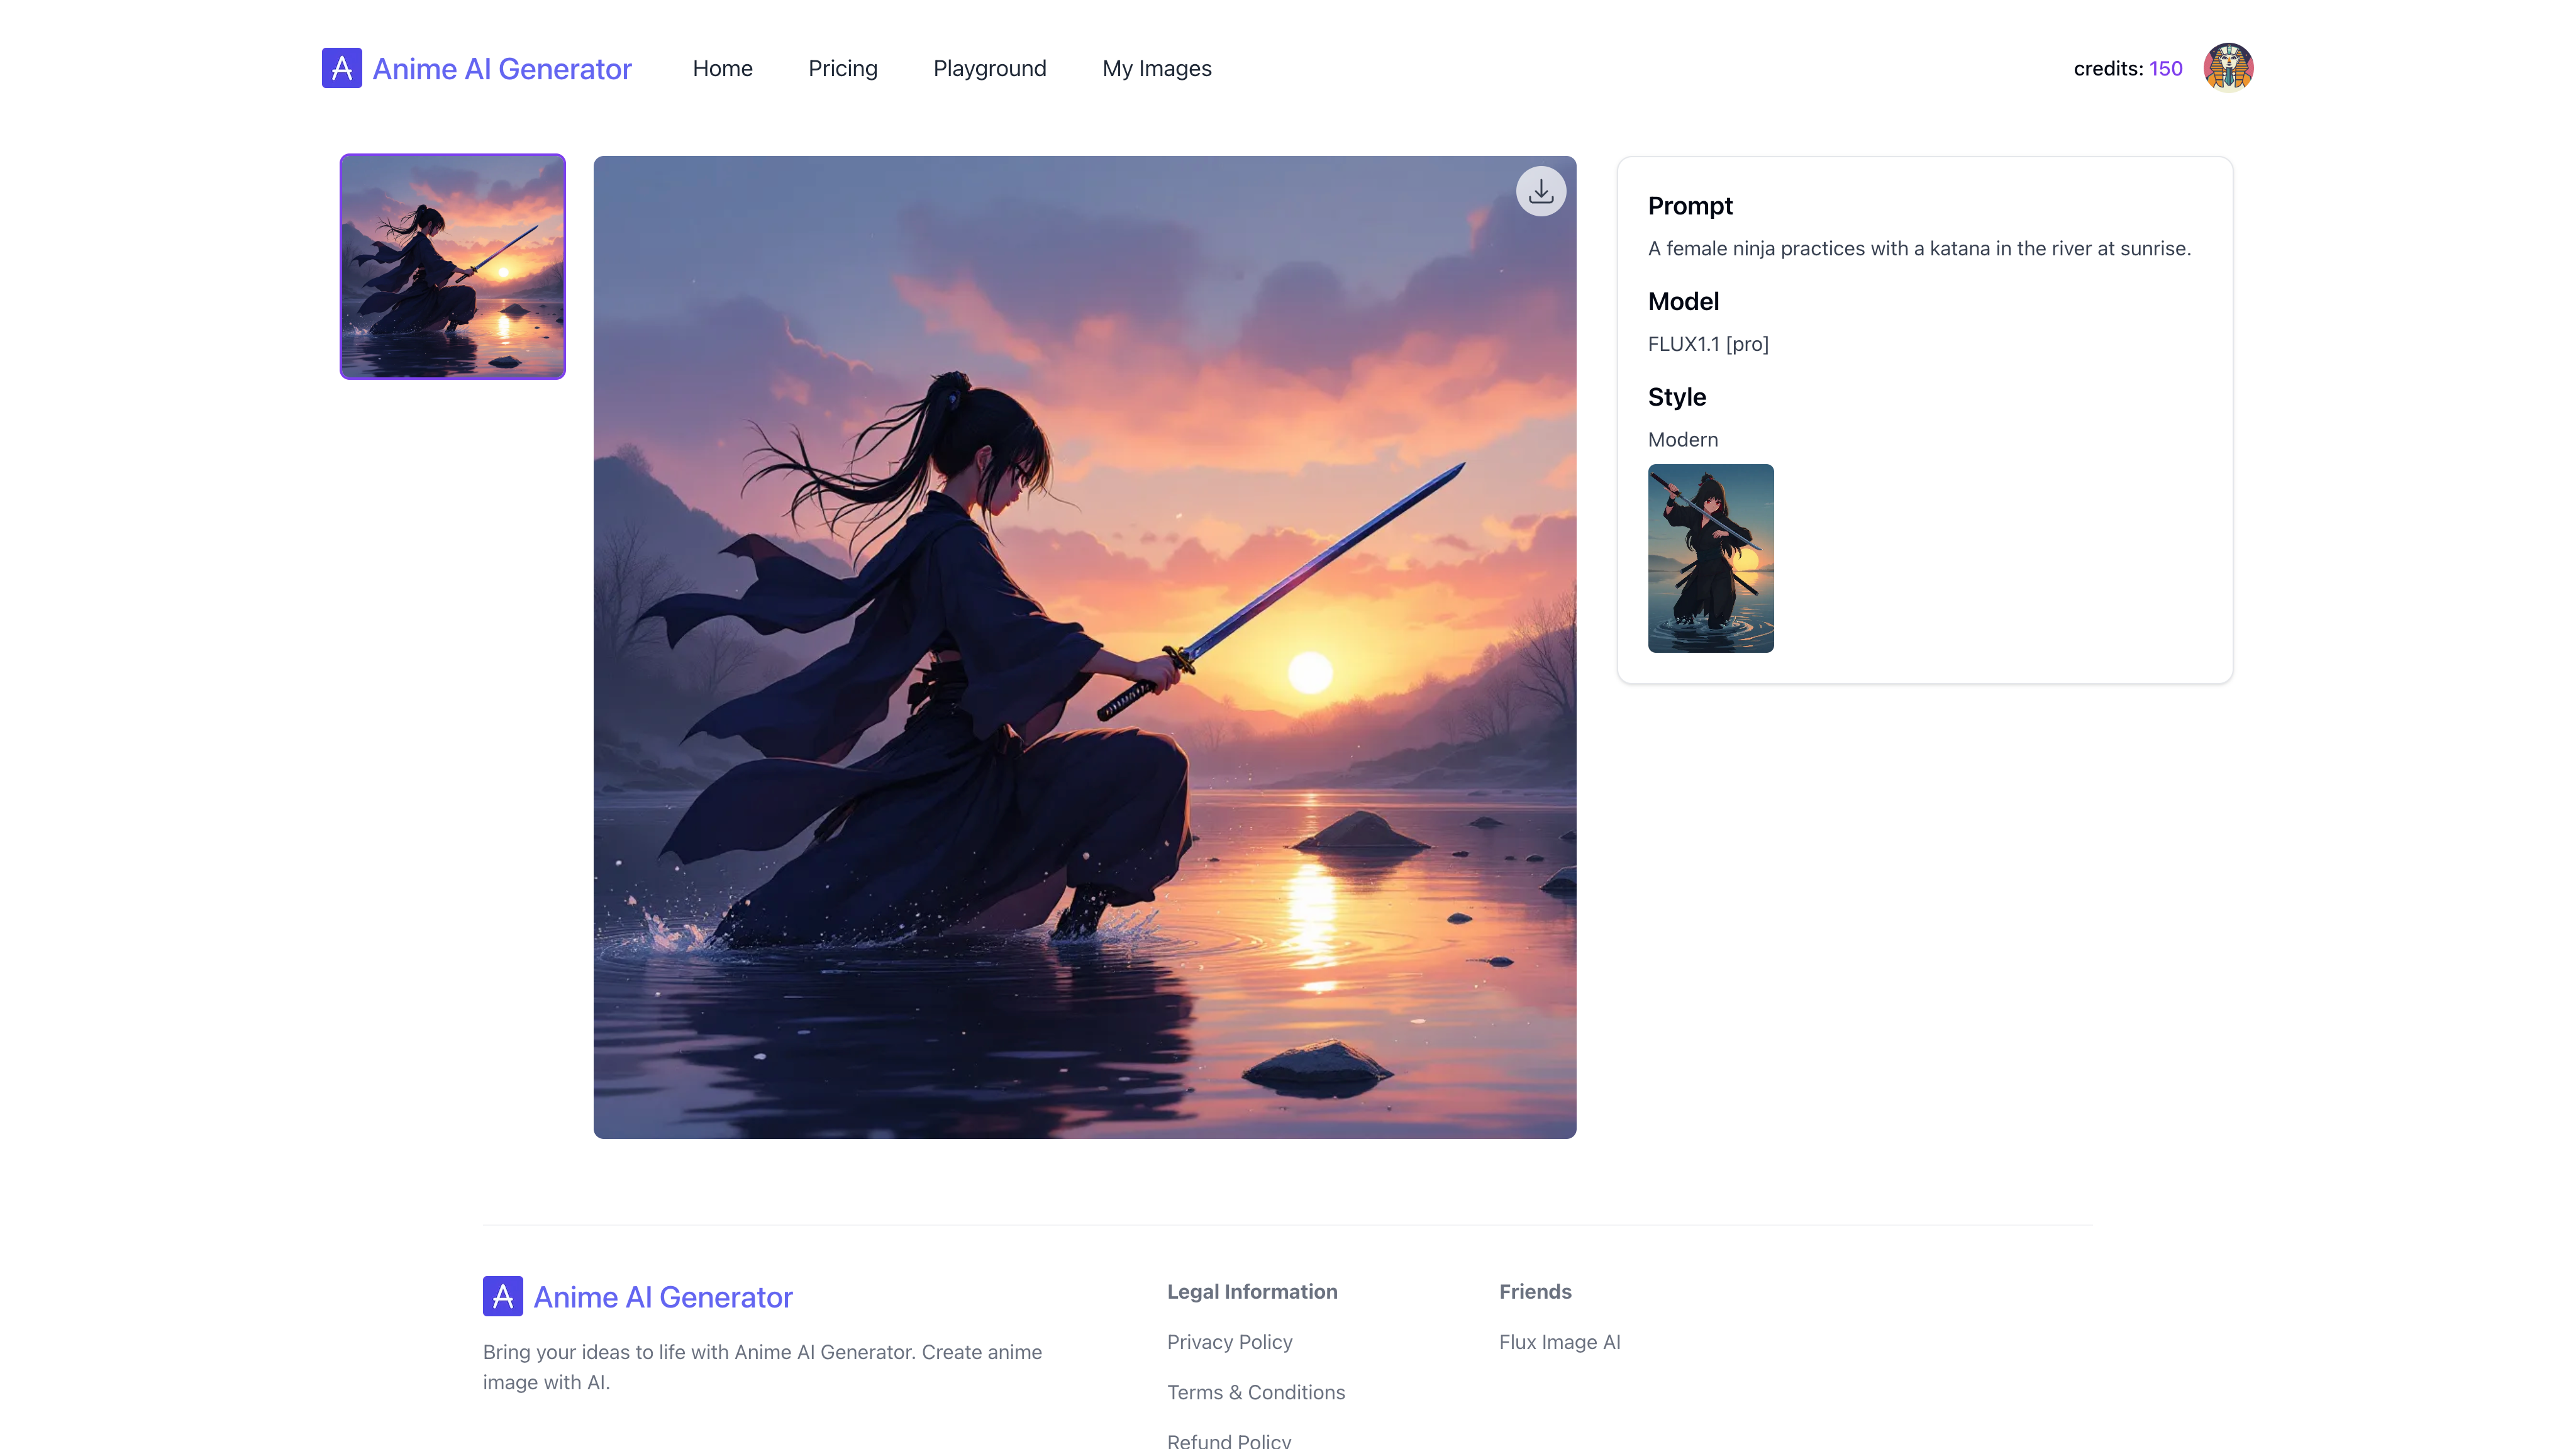Click the prompt text about female ninja
Image resolution: width=2576 pixels, height=1449 pixels.
coord(1918,248)
